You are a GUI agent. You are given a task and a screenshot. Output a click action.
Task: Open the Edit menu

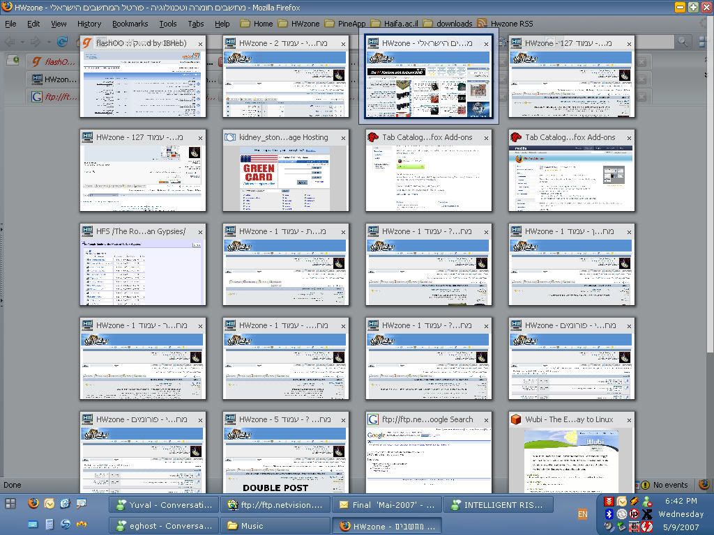[x=33, y=24]
